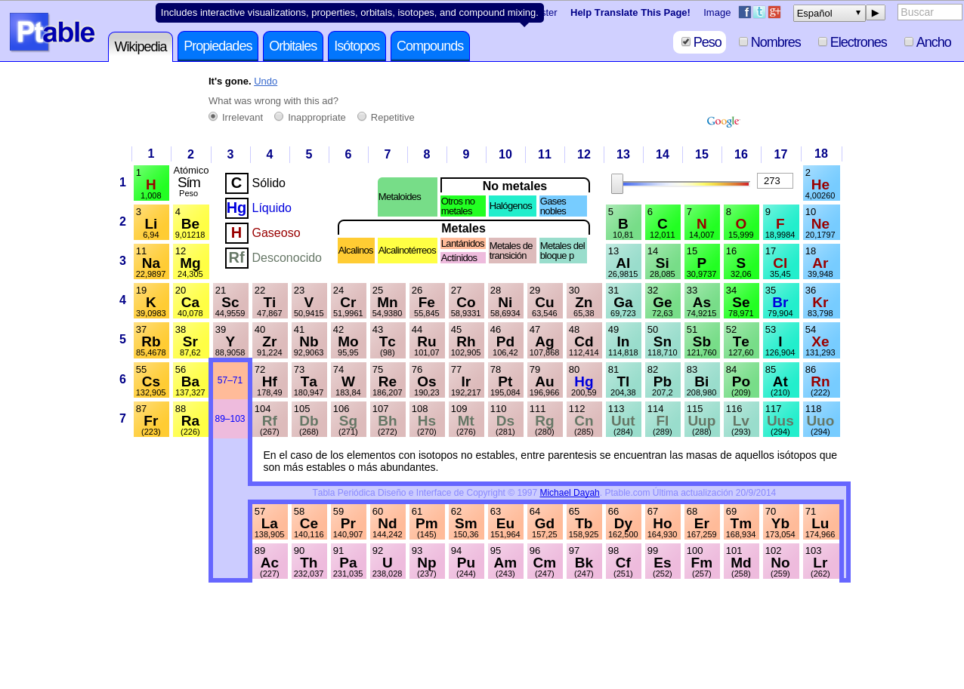The height and width of the screenshot is (689, 964).
Task: Click the arrow button beside the language selector
Action: 874,12
